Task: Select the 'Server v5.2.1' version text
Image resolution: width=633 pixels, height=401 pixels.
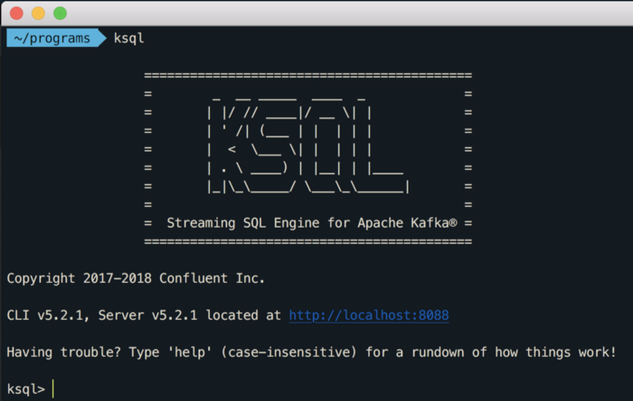Action: pyautogui.click(x=147, y=315)
